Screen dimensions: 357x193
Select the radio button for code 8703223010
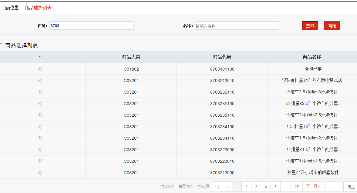40,161
